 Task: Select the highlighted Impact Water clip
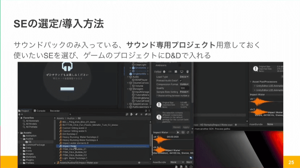click(102, 146)
